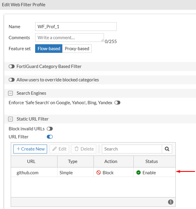This screenshot has width=196, height=209.
Task: Sort by the URL column header
Action: tap(34, 161)
